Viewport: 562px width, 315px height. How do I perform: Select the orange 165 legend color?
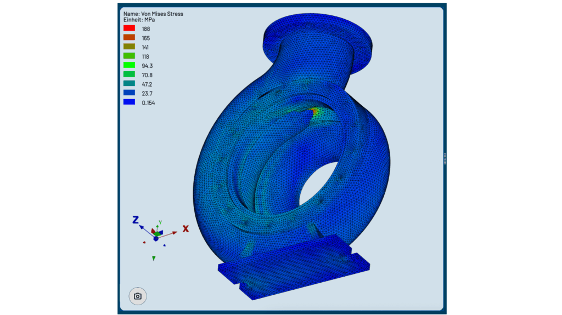pos(129,38)
